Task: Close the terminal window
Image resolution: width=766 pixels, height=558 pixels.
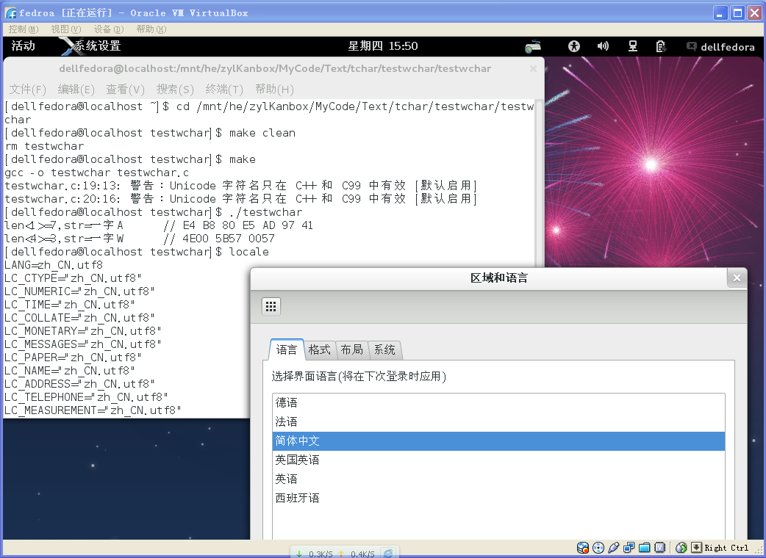Action: pos(534,69)
